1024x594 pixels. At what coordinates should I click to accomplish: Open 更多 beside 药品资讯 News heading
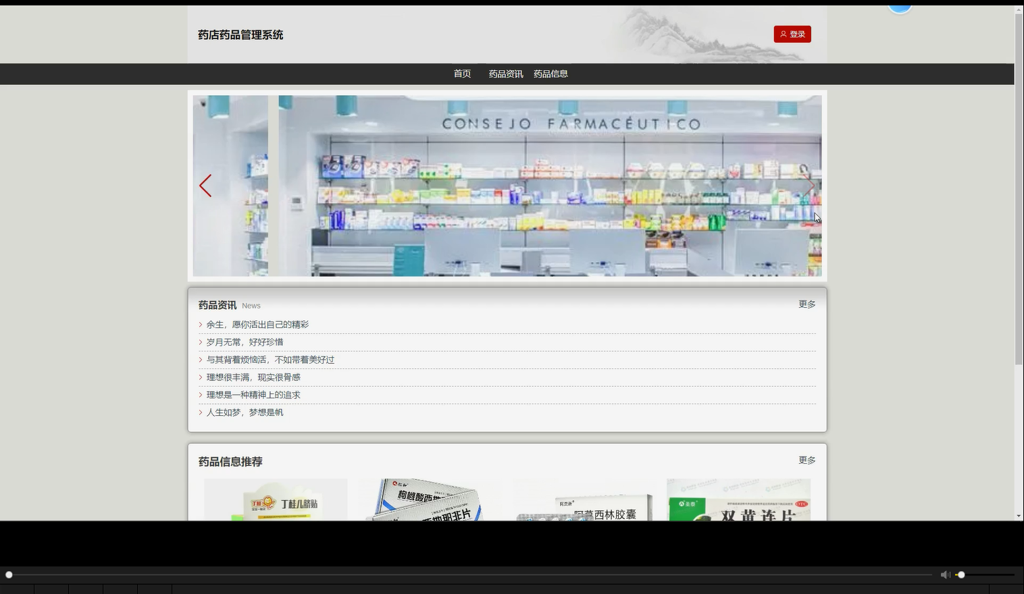point(807,304)
